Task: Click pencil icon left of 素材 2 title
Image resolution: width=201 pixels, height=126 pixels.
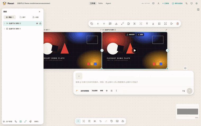Action: click(x=100, y=30)
